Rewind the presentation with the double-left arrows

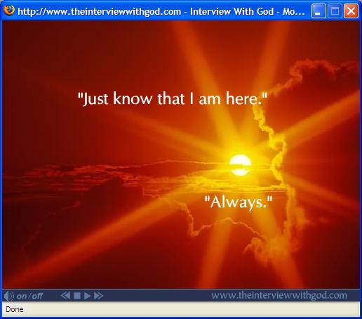click(65, 296)
